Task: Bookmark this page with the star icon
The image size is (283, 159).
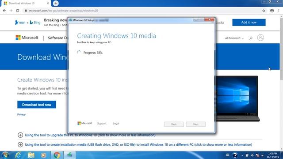Action: coord(264,11)
